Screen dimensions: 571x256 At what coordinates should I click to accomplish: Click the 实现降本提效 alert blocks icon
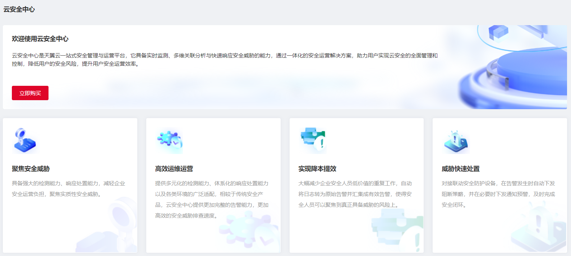pos(313,141)
